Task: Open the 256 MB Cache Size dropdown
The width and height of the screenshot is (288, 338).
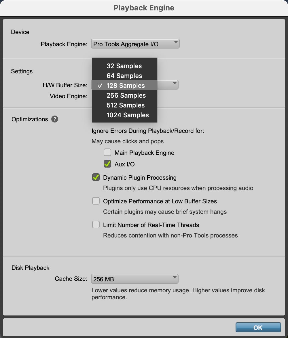Action: click(x=135, y=279)
